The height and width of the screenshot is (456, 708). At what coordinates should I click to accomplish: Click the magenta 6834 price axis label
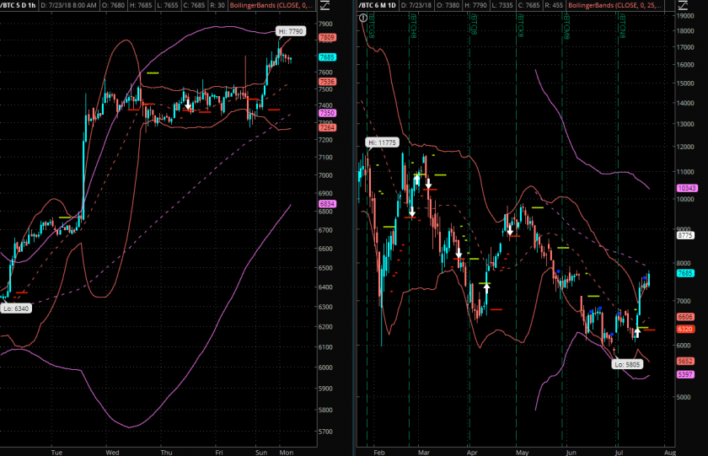coord(327,204)
